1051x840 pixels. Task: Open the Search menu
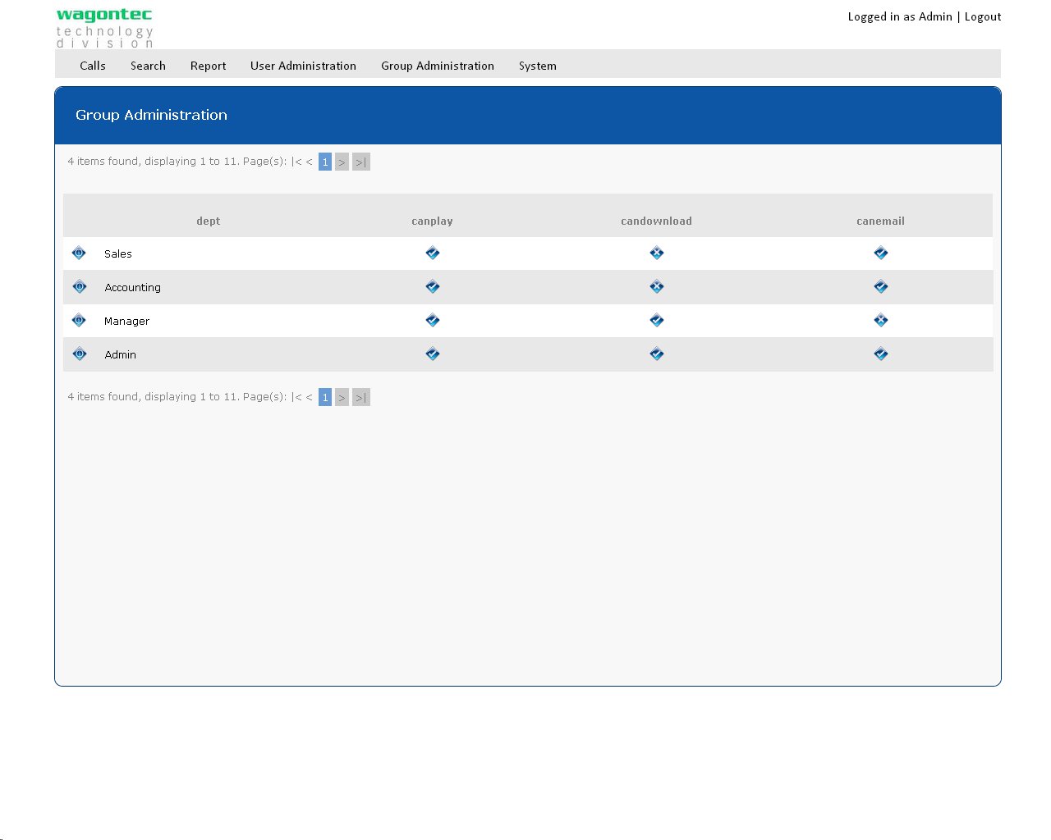coord(148,66)
